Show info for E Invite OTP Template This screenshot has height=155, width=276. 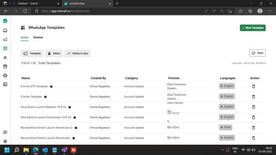pyautogui.click(x=51, y=87)
